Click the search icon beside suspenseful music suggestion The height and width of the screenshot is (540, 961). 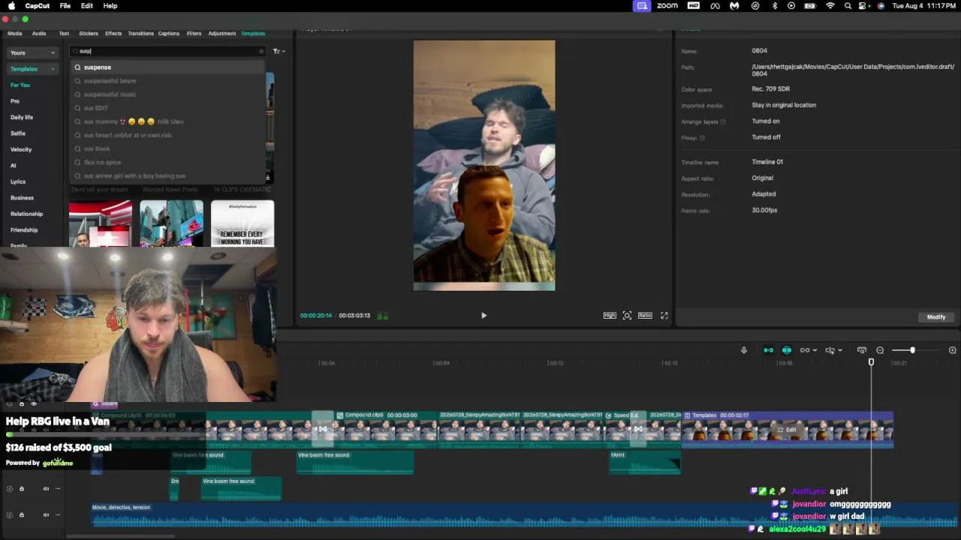pyautogui.click(x=77, y=94)
